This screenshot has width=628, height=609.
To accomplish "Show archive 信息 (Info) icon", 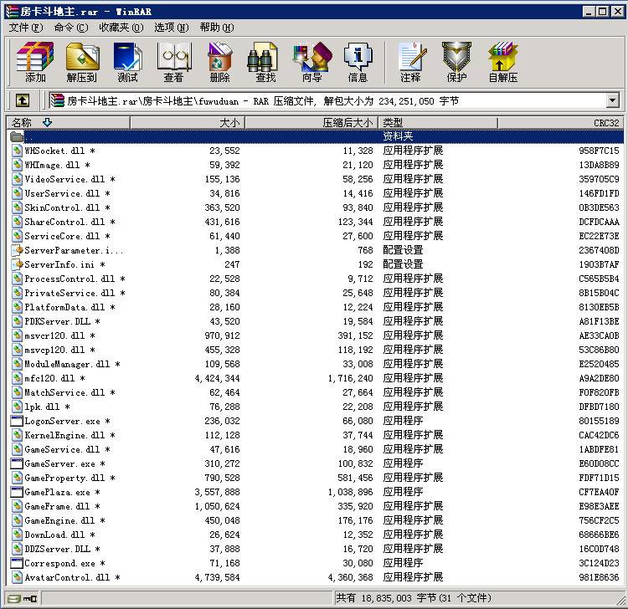I will point(358,62).
